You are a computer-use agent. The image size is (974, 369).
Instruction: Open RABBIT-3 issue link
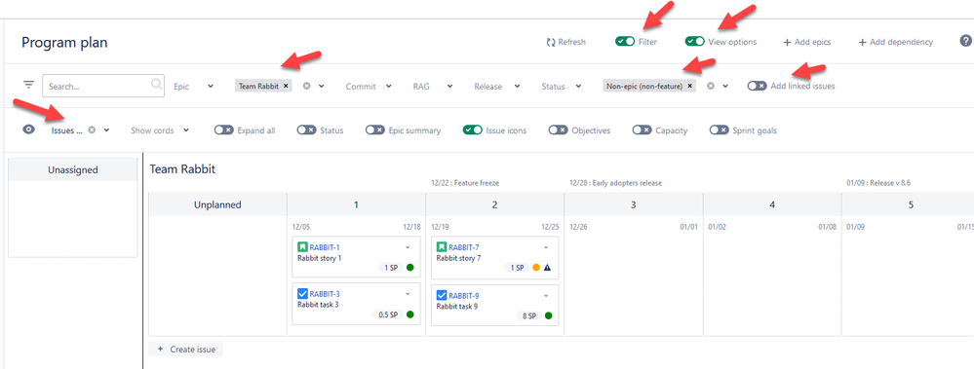tap(325, 294)
